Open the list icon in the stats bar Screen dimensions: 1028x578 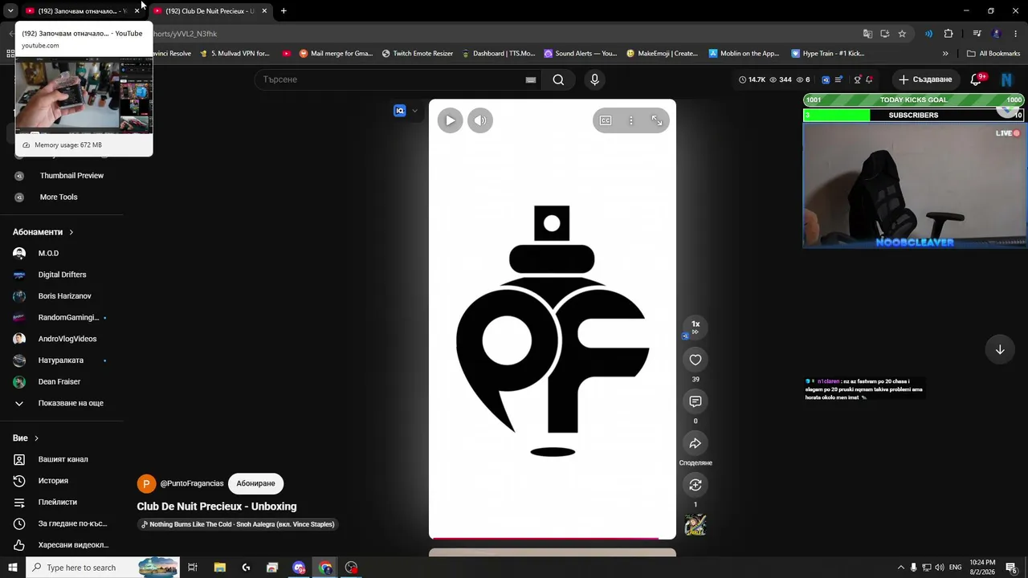[838, 79]
